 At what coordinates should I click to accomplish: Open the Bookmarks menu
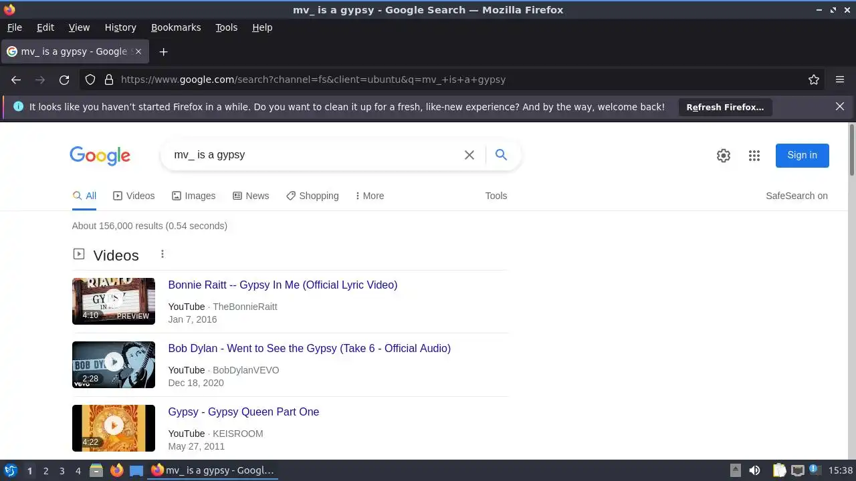click(x=176, y=27)
